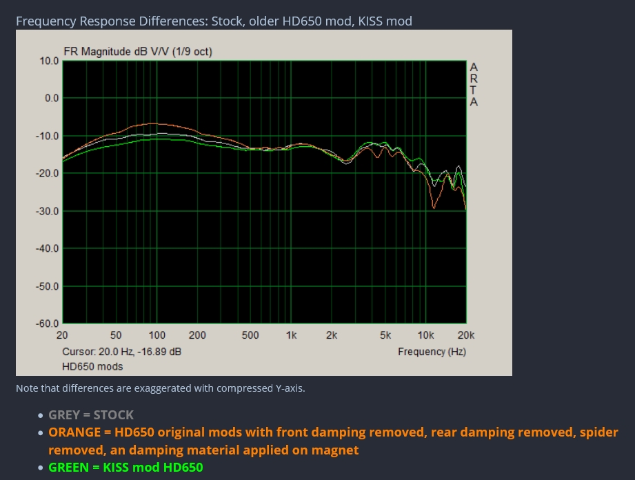The image size is (635, 480).
Task: Click the '20k' frequency axis label
Action: pos(466,335)
